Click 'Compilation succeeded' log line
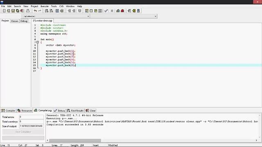This screenshot has width=262, height=147. pos(75,125)
